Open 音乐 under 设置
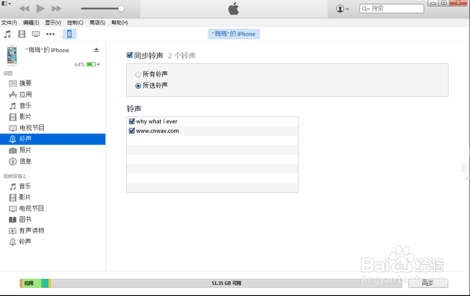This screenshot has width=470, height=296. 53,105
